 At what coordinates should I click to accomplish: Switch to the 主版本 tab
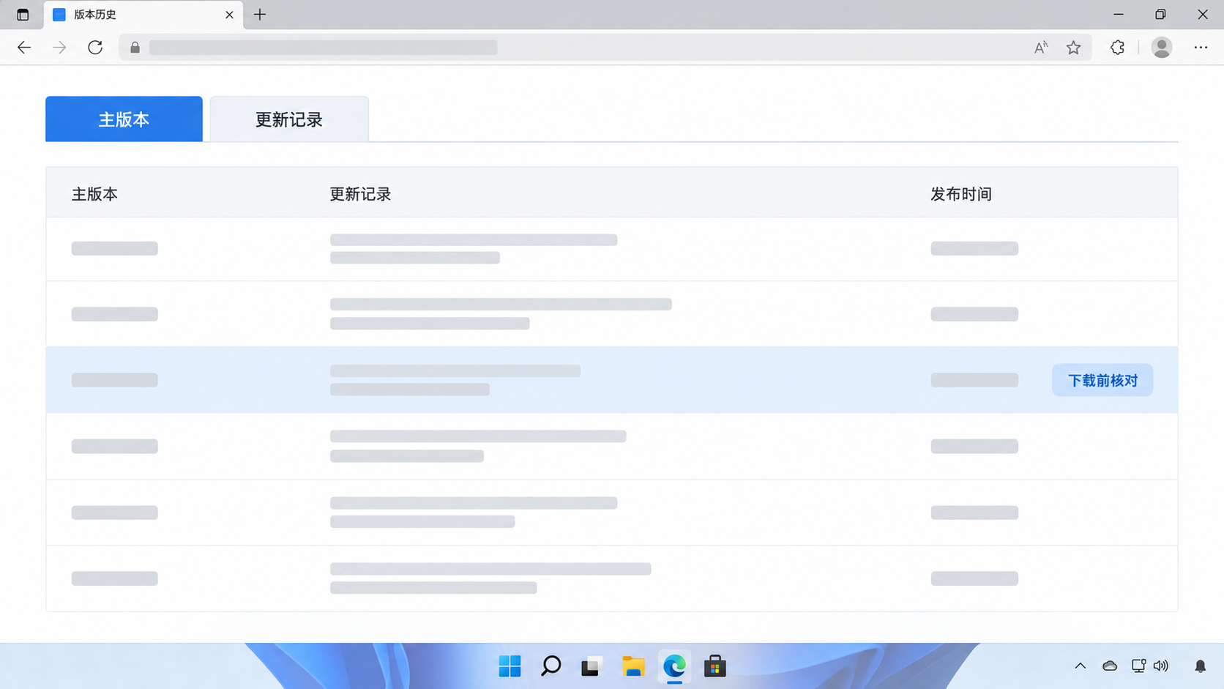124,119
